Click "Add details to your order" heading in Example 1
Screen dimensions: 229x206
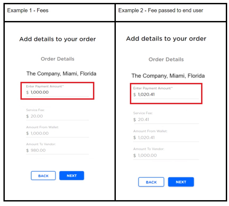coord(57,39)
